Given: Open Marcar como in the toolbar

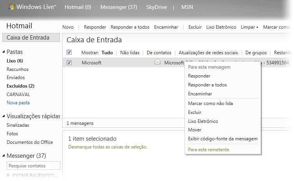Looking at the screenshot, I should pos(276,27).
